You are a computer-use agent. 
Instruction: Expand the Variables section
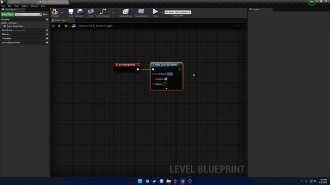tap(7, 39)
